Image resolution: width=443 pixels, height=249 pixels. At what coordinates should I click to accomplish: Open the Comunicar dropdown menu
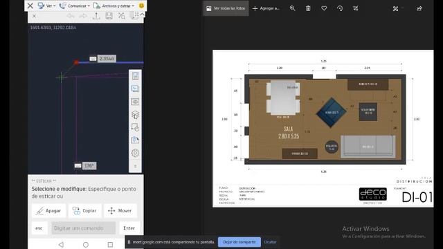74,6
